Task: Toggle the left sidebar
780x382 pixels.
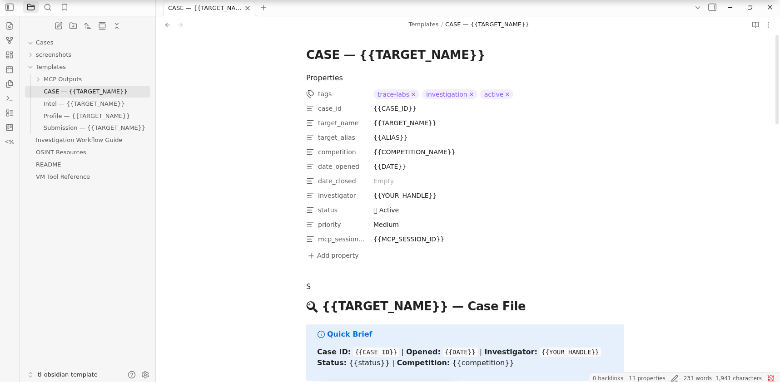Action: pos(10,7)
